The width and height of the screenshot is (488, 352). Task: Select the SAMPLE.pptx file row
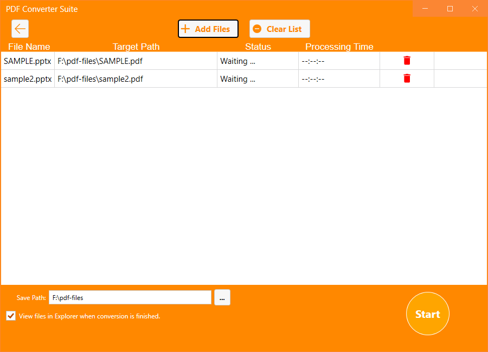pyautogui.click(x=27, y=61)
